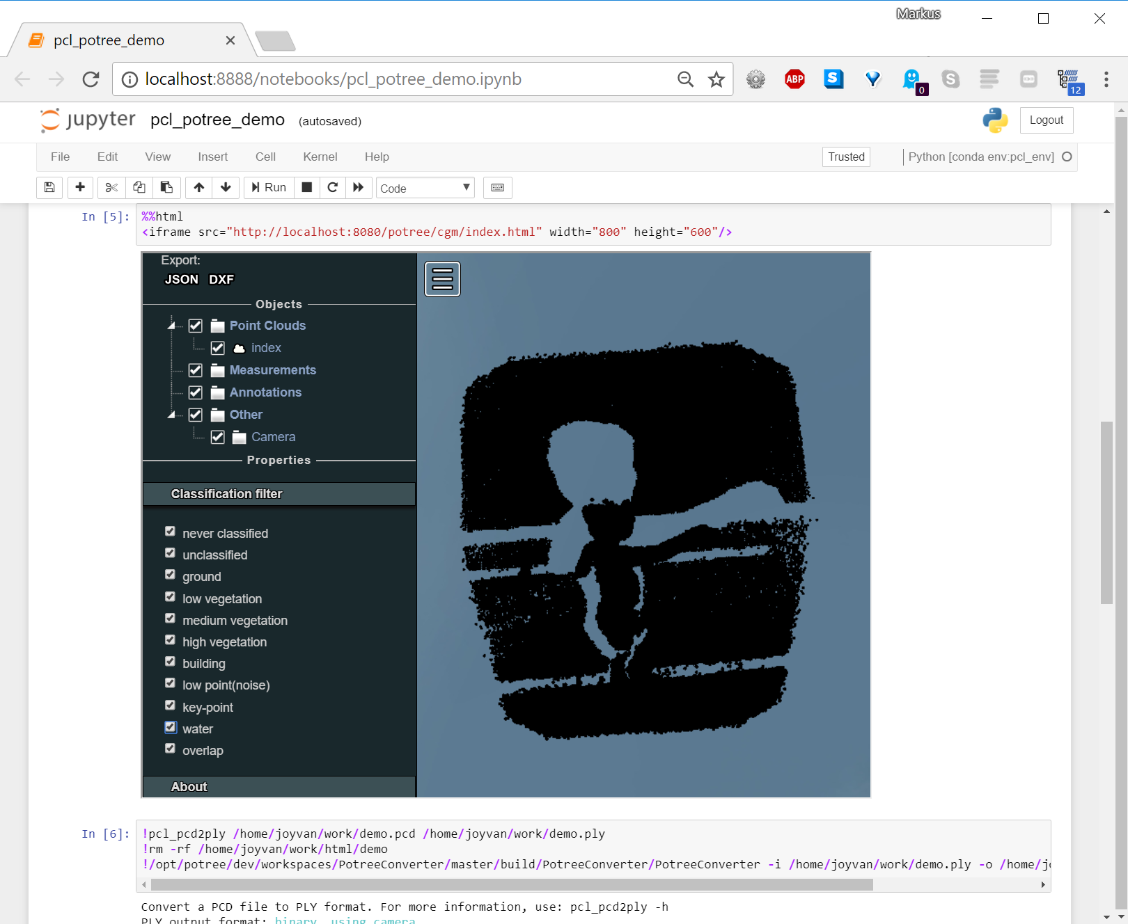Uncheck the water classification checkbox
The height and width of the screenshot is (924, 1128).
(x=171, y=727)
